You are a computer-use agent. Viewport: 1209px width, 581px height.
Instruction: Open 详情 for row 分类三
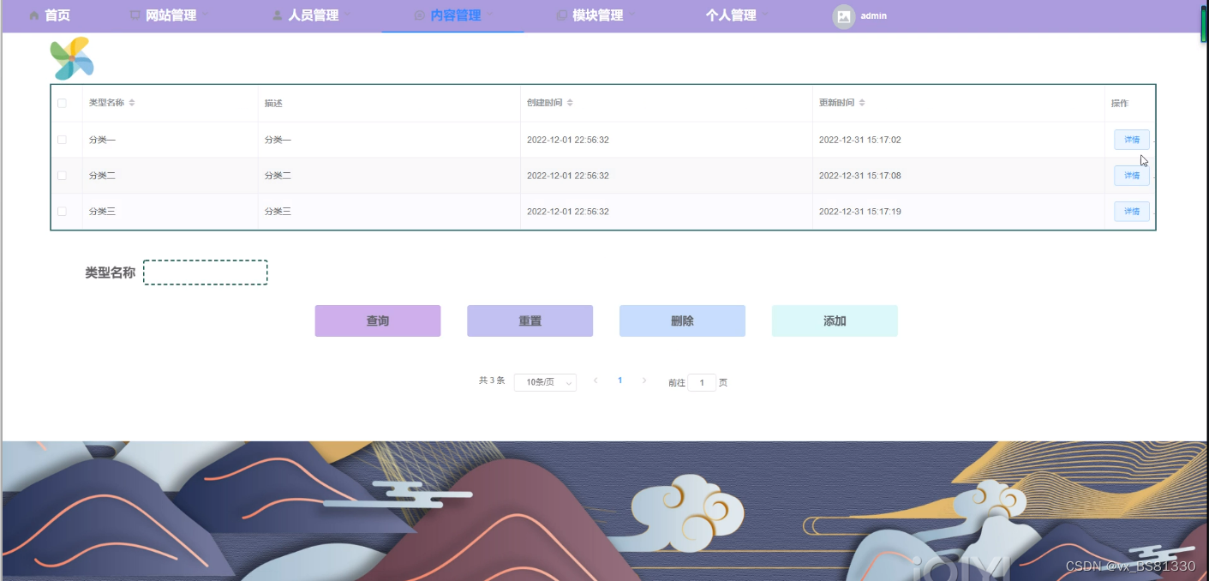click(1132, 211)
